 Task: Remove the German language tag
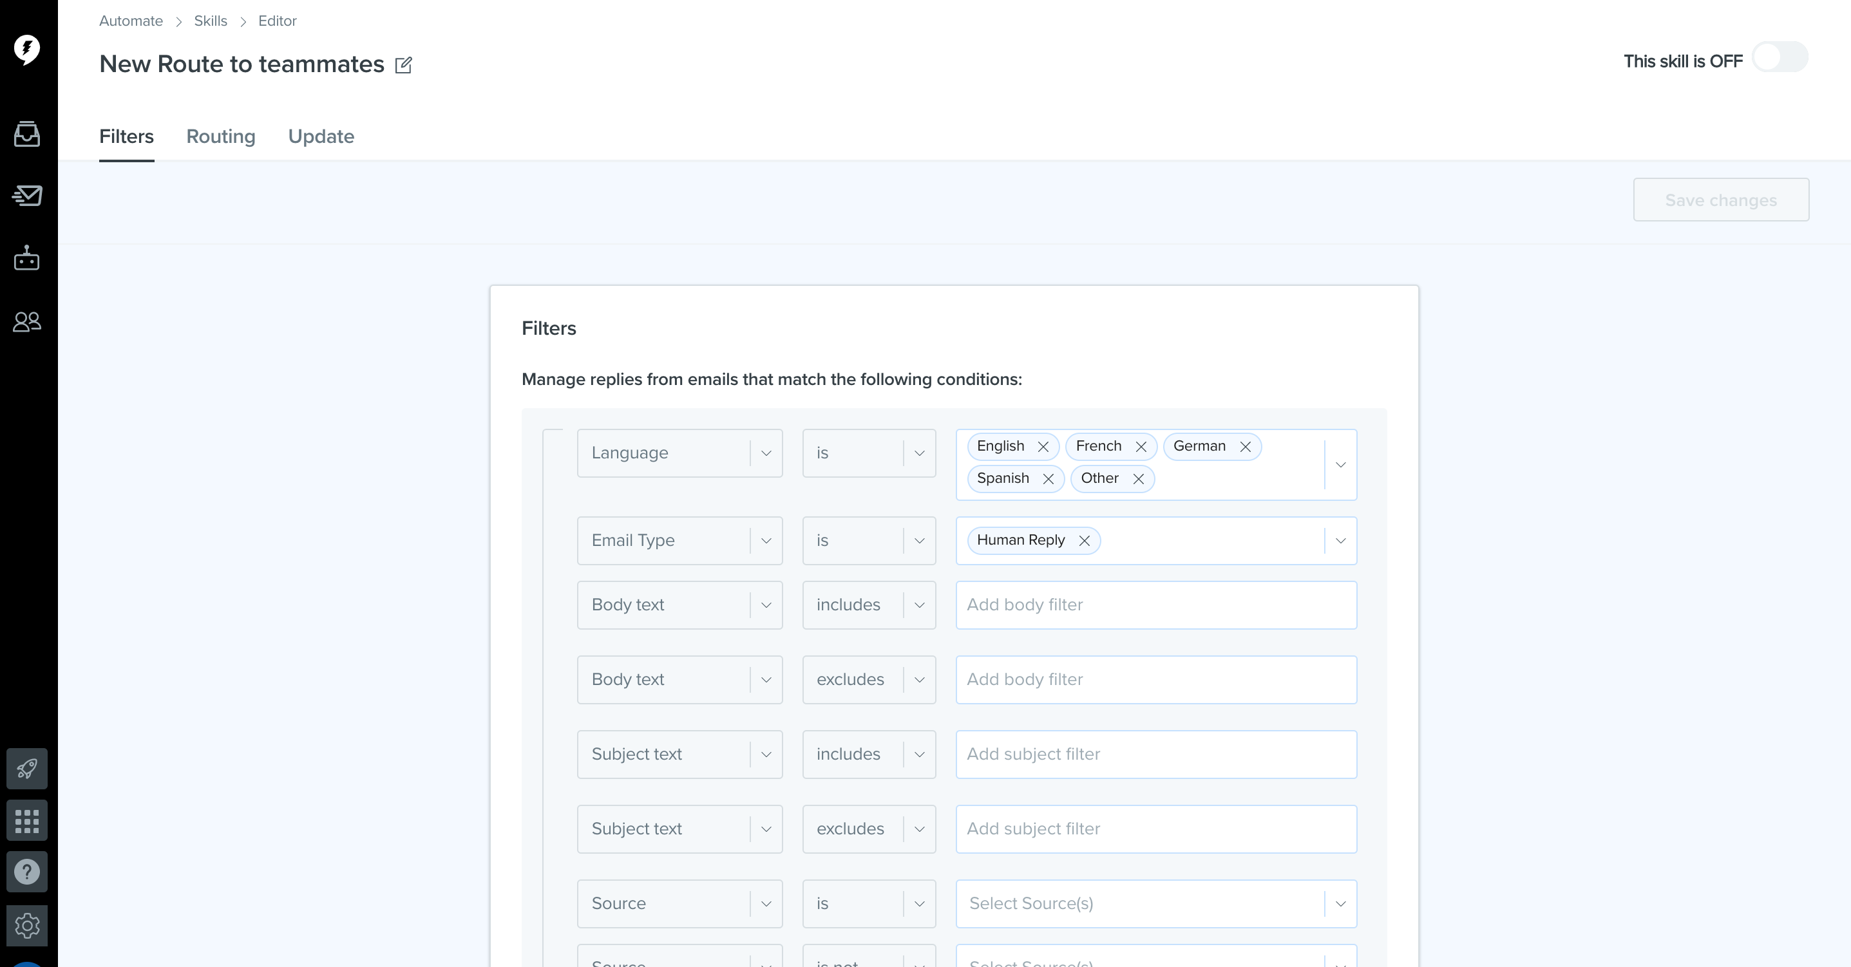[1245, 447]
